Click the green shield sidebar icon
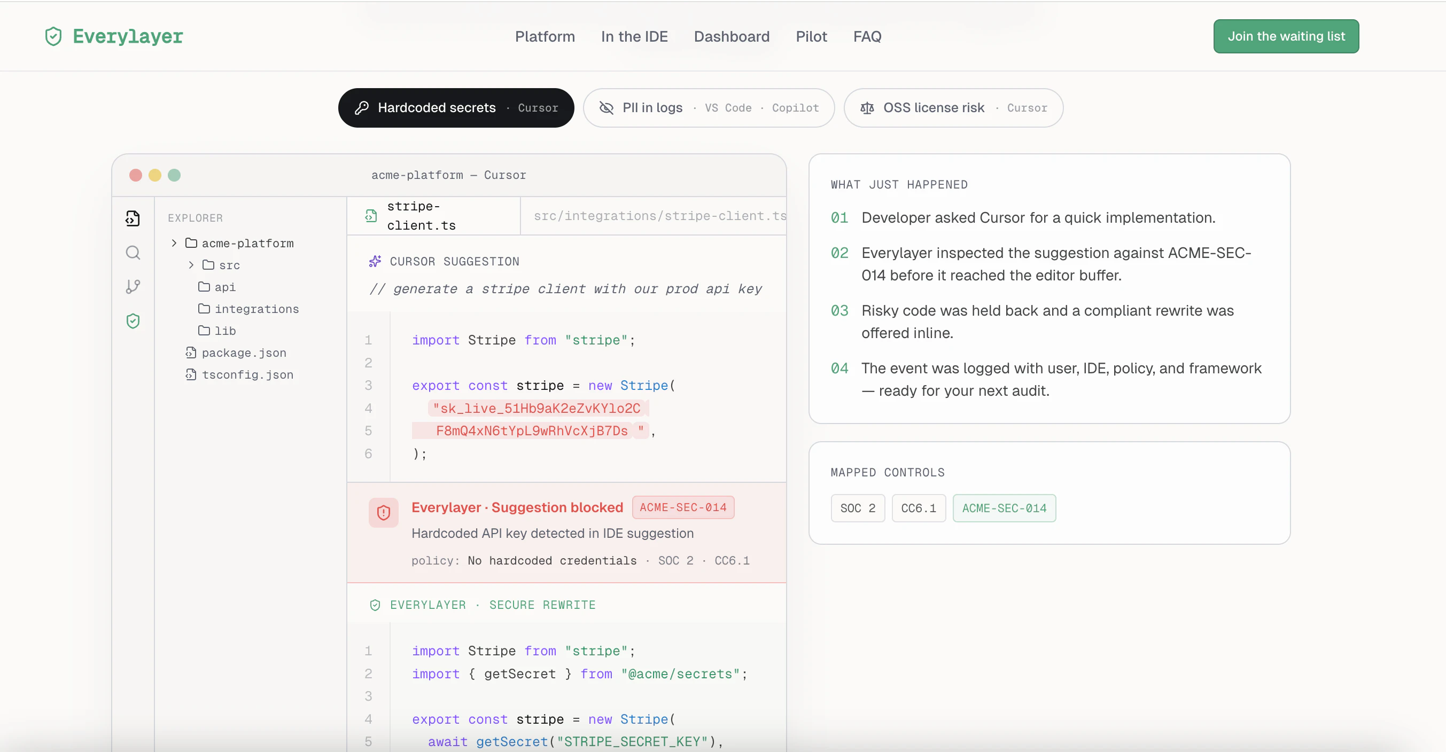Viewport: 1446px width, 752px height. (x=133, y=321)
